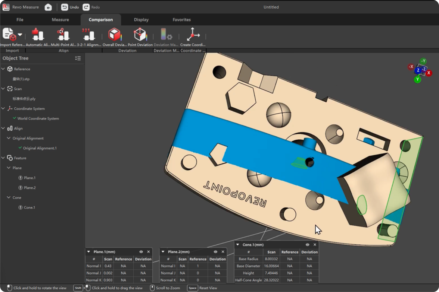The height and width of the screenshot is (292, 439).
Task: Click the warning icon beside Cone.1
Action: pos(21,207)
